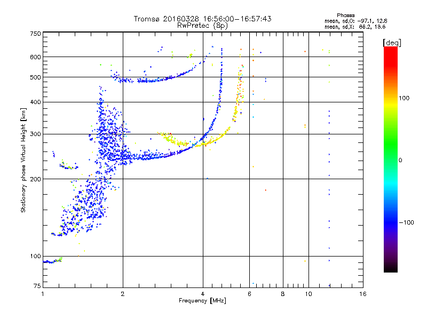Click the 'Phases' header label
Image resolution: width=427 pixels, height=320 pixels.
pyautogui.click(x=345, y=15)
